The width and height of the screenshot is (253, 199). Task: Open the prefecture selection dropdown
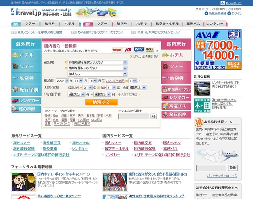[x=97, y=62]
